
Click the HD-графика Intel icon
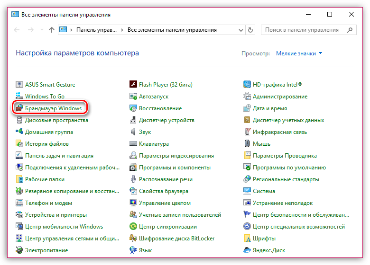point(247,85)
